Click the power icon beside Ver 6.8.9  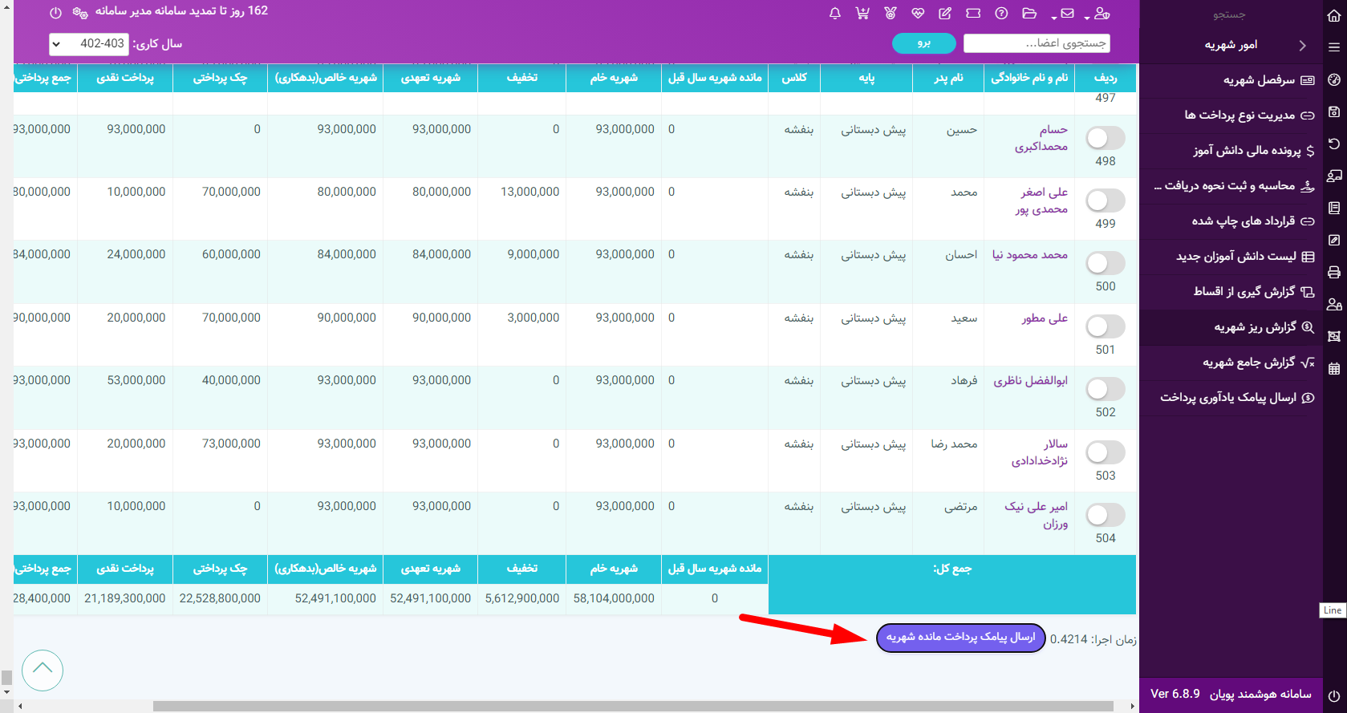click(1334, 695)
